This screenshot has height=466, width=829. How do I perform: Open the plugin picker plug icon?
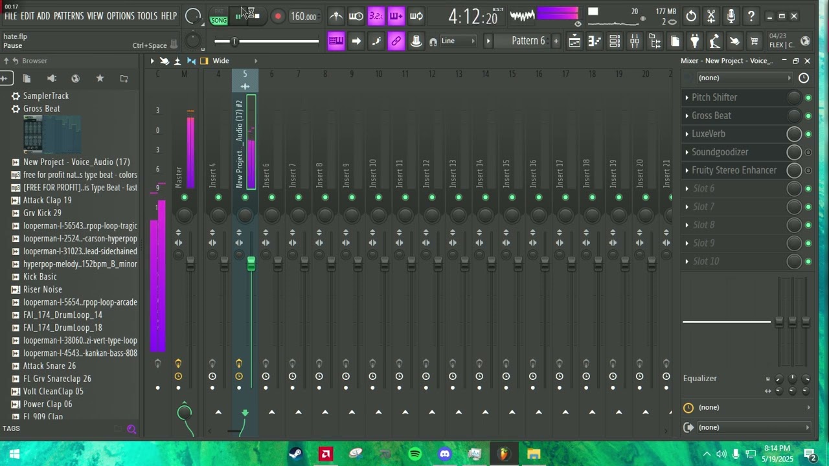point(694,41)
